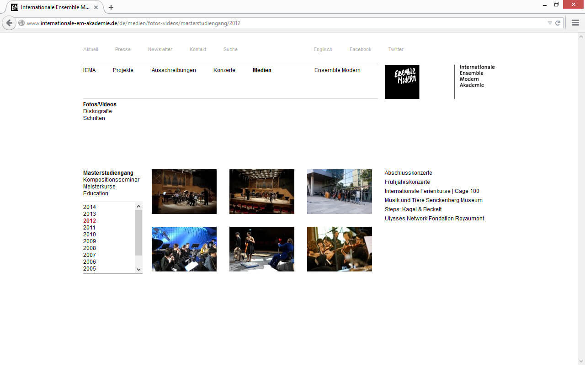Open a new tab with the plus icon
The height and width of the screenshot is (365, 585).
111,7
